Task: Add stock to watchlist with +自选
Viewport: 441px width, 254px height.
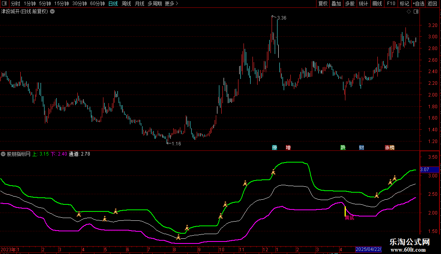Action: click(418, 4)
